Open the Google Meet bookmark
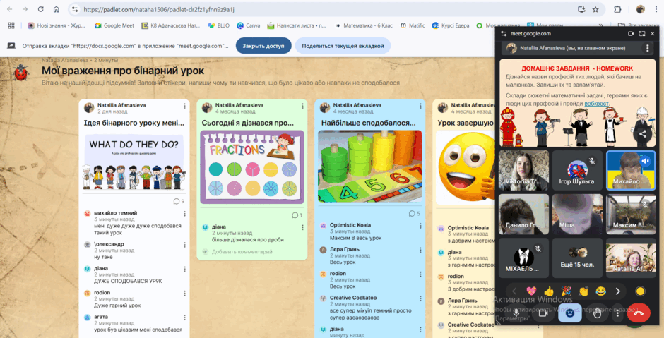Viewport: 664px width, 338px height. tap(114, 25)
